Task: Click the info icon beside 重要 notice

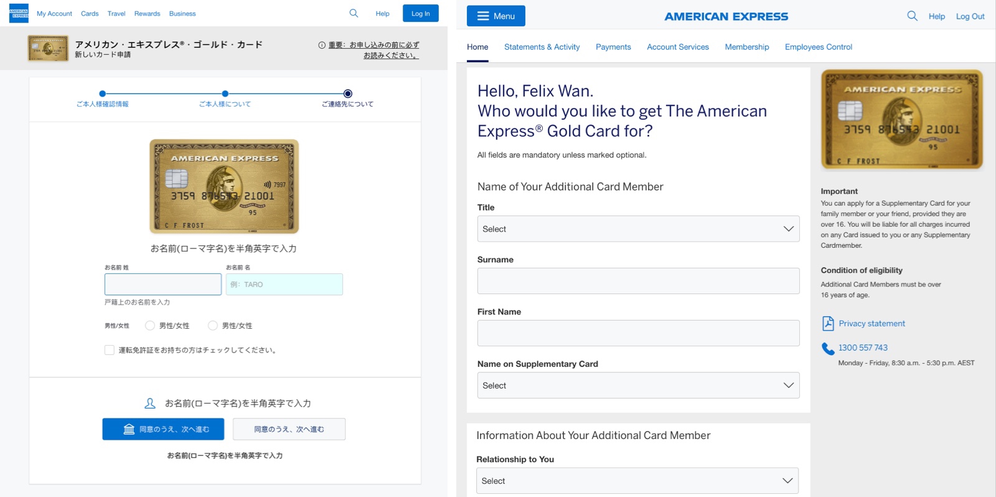Action: click(322, 45)
